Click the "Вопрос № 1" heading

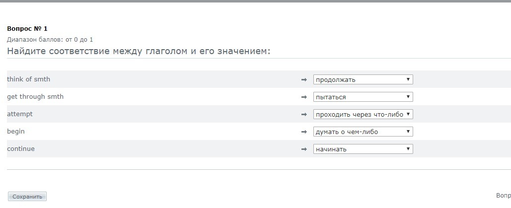point(27,29)
